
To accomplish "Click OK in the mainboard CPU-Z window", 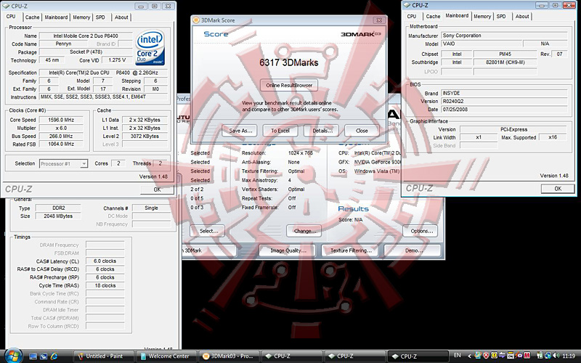I will point(558,189).
